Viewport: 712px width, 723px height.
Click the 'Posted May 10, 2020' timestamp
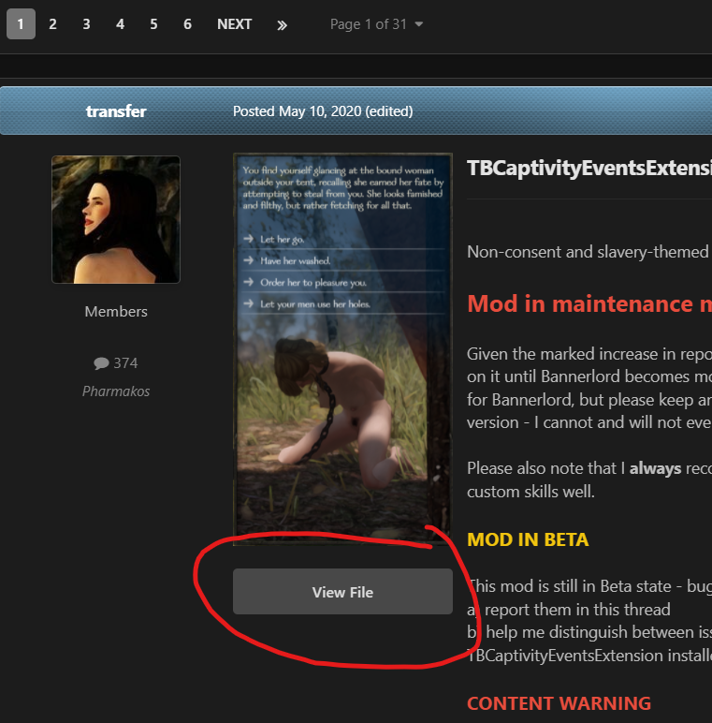297,111
